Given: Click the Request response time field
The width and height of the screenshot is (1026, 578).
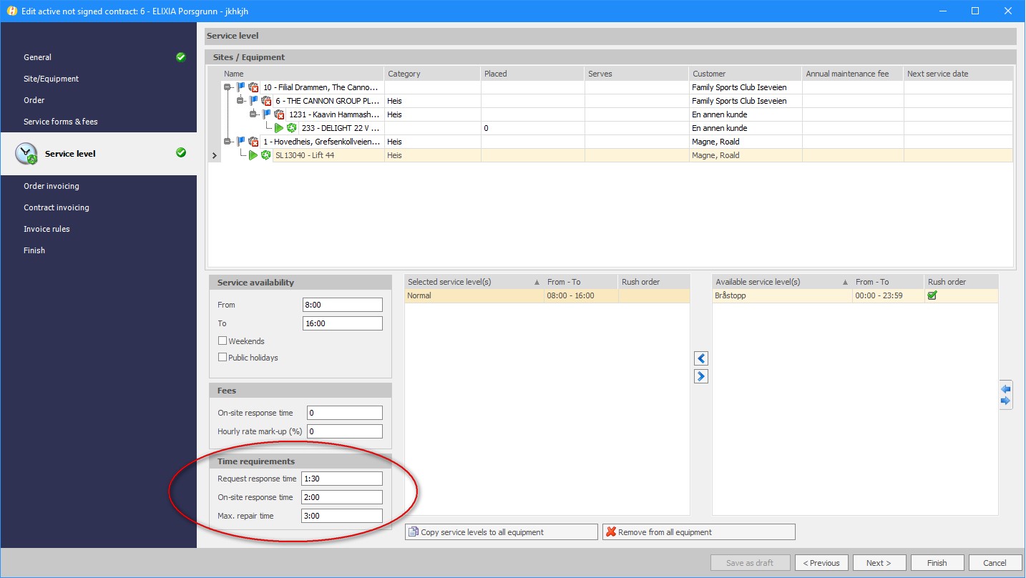Looking at the screenshot, I should tap(342, 479).
